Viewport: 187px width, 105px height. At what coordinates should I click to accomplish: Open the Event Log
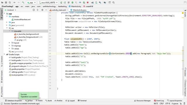point(159,101)
